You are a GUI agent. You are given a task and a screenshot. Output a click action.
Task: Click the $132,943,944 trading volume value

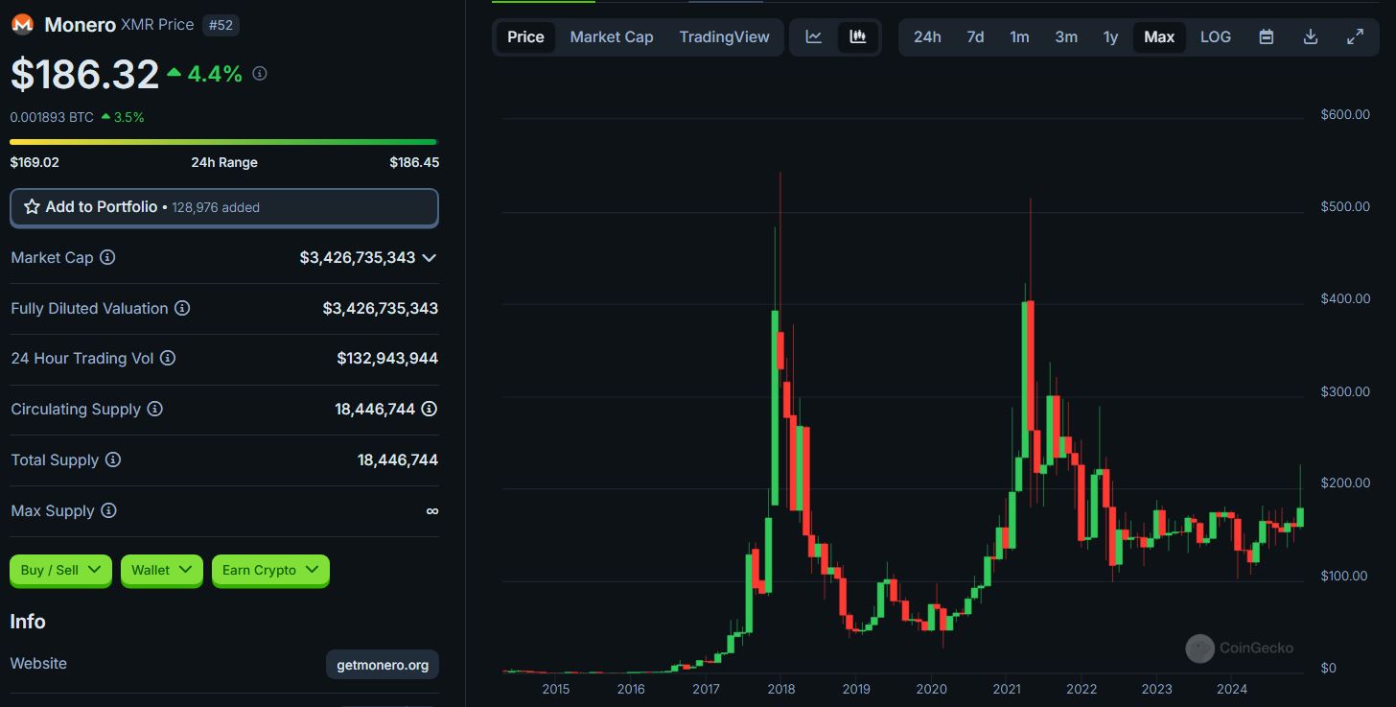[x=387, y=358]
